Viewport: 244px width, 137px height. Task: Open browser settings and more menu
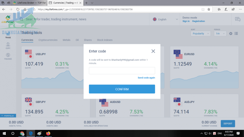240,9
